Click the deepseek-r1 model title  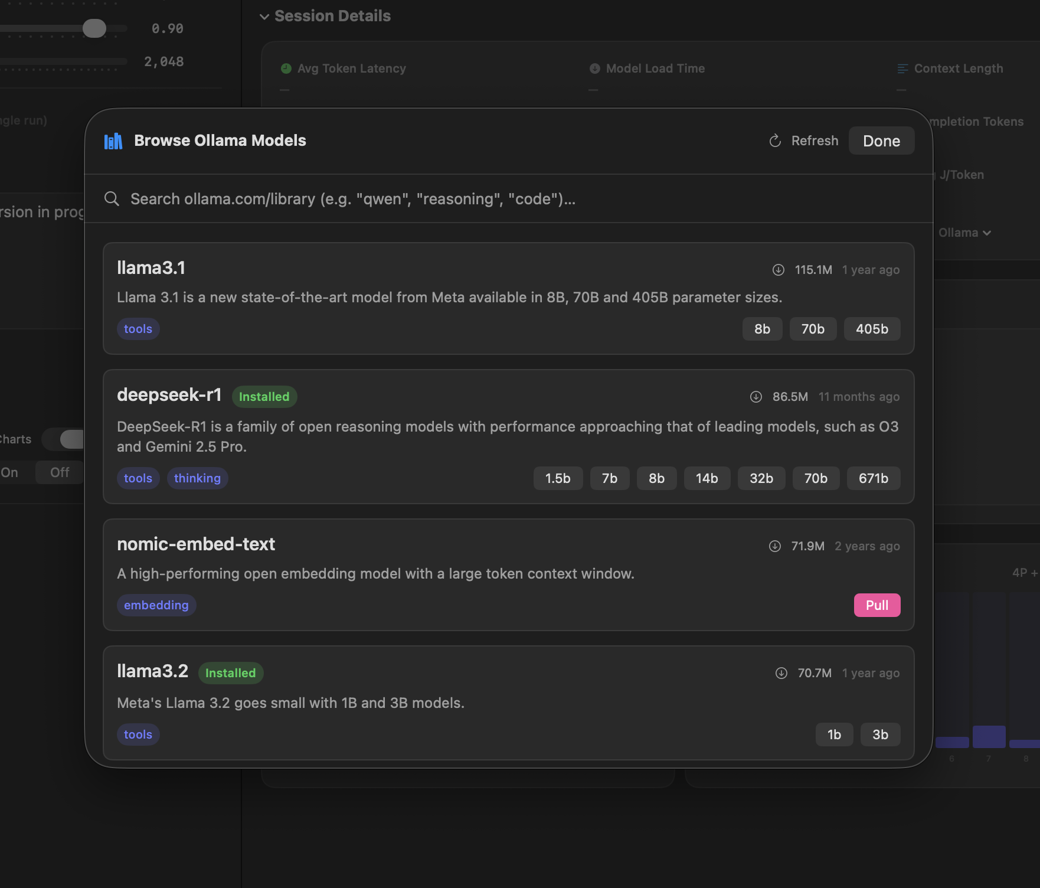(x=169, y=394)
